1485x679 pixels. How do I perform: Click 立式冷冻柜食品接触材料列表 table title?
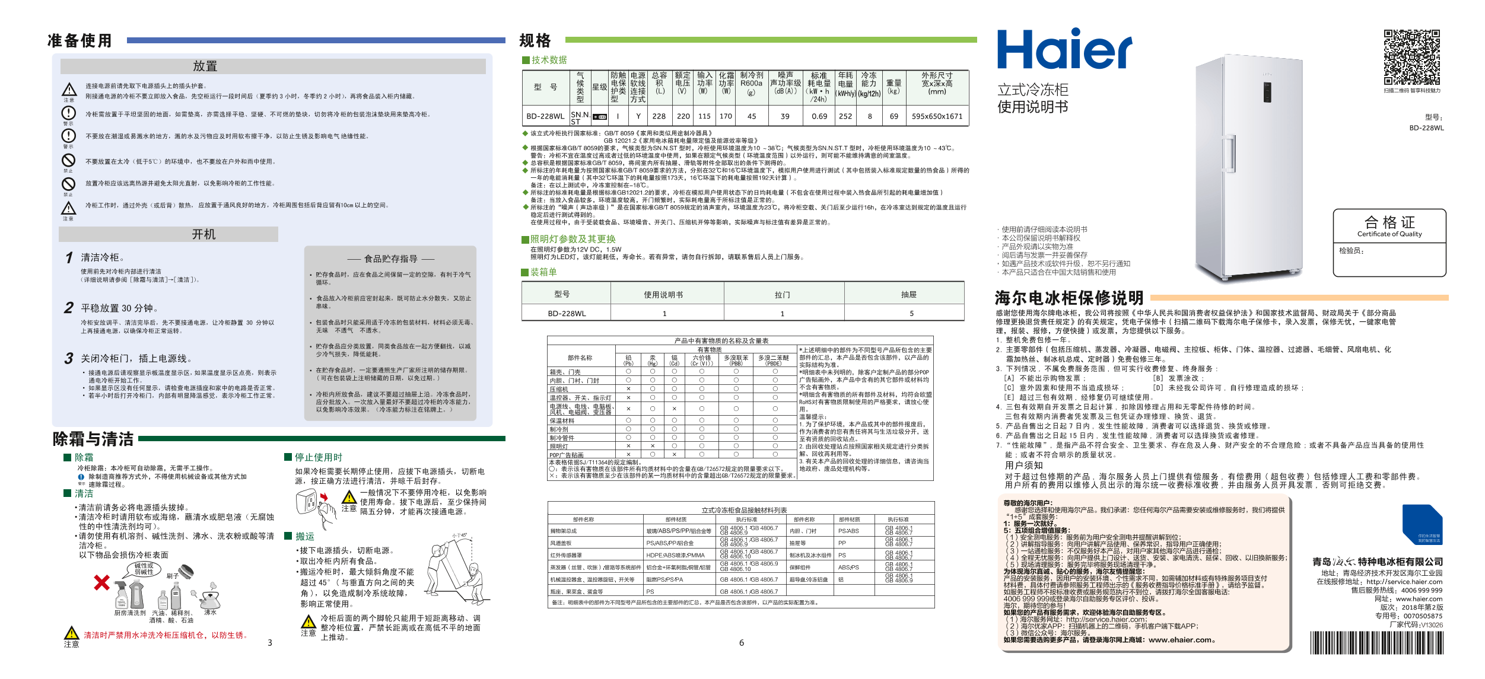coord(744,510)
